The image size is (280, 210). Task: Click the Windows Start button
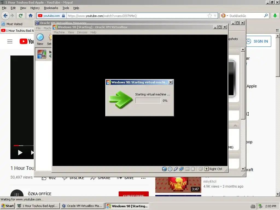tap(7, 206)
